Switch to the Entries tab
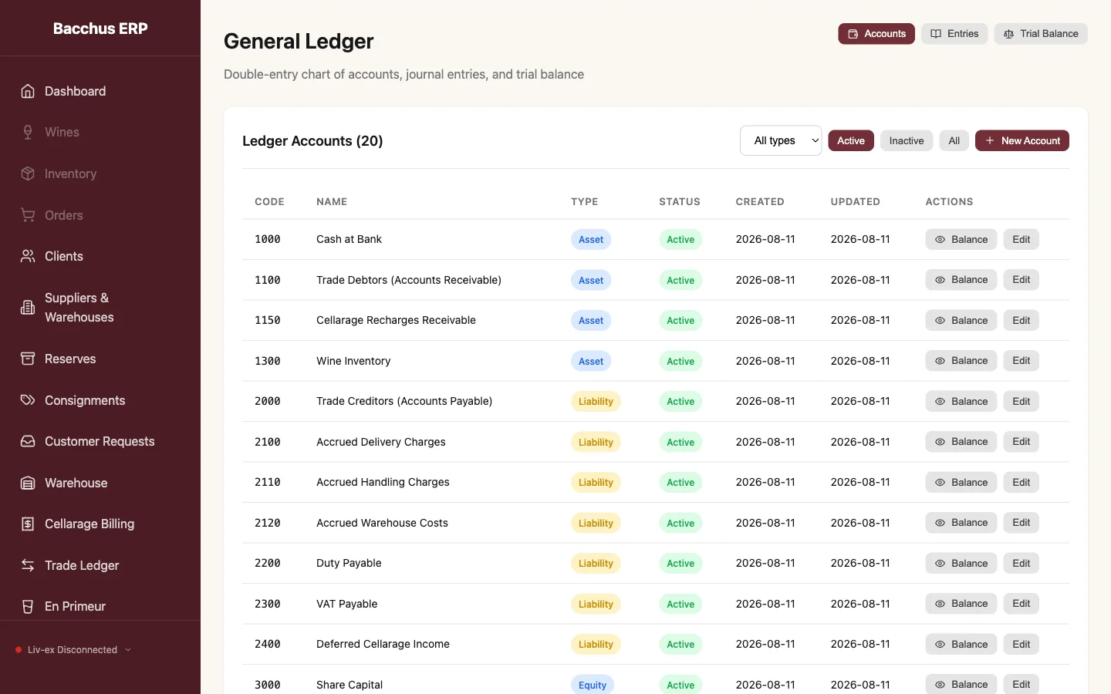Image resolution: width=1111 pixels, height=694 pixels. [954, 34]
